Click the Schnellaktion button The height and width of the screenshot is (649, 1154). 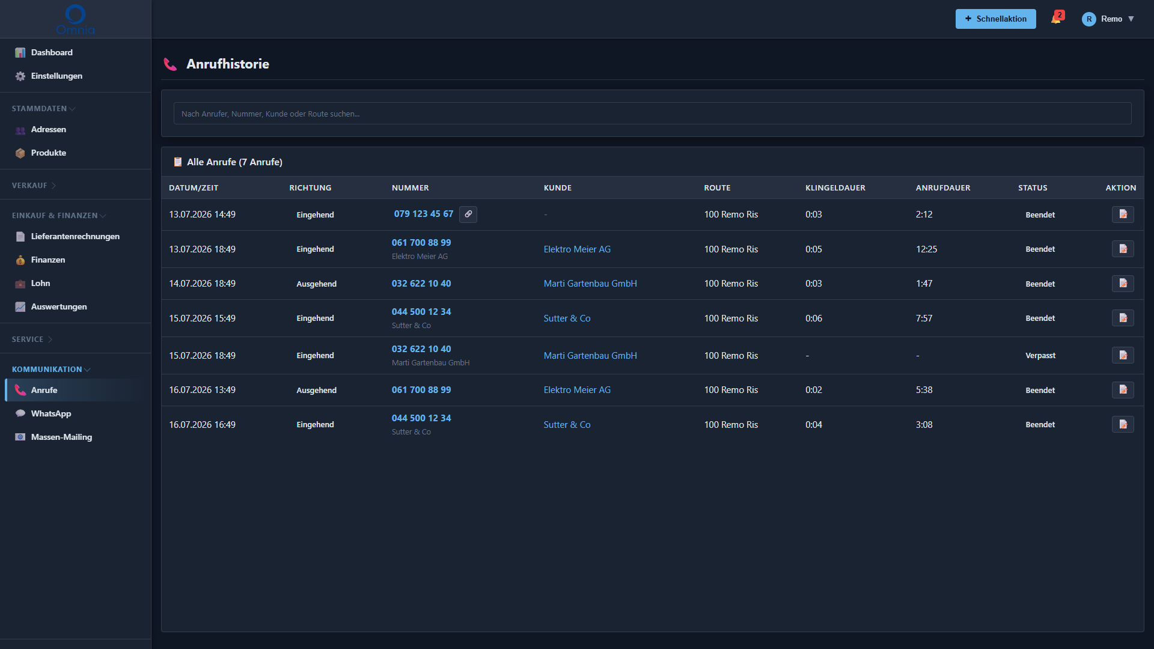[x=995, y=19]
